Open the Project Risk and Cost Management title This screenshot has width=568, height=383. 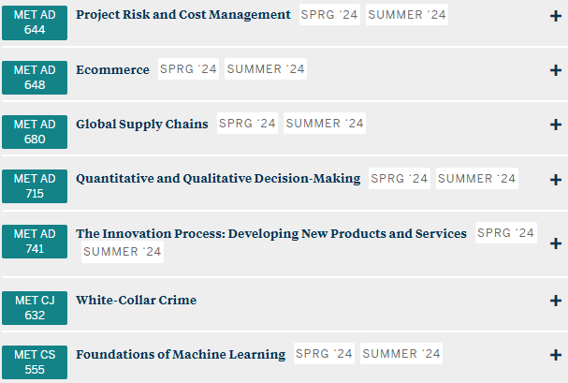click(183, 15)
